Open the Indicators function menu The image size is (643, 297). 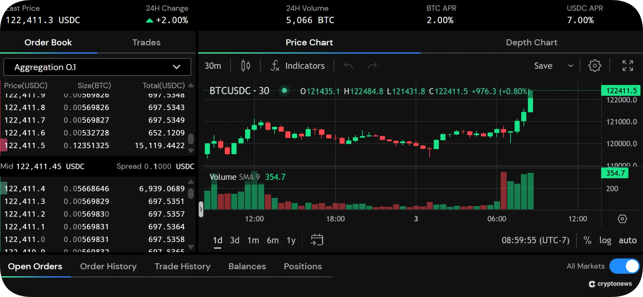298,66
